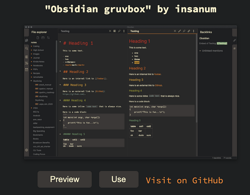
Task: Fold the ### Heading 3 section arrow
Action: 60,85
